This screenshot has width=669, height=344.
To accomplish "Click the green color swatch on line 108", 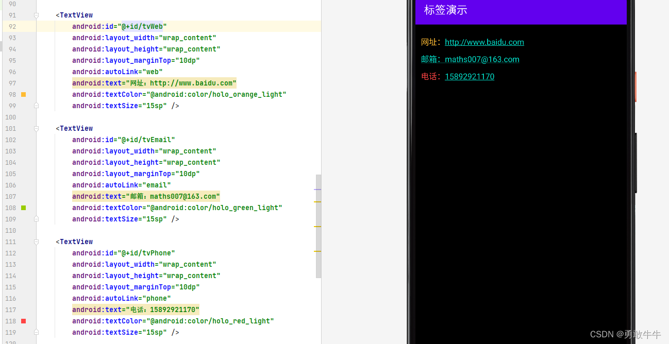I will click(23, 208).
